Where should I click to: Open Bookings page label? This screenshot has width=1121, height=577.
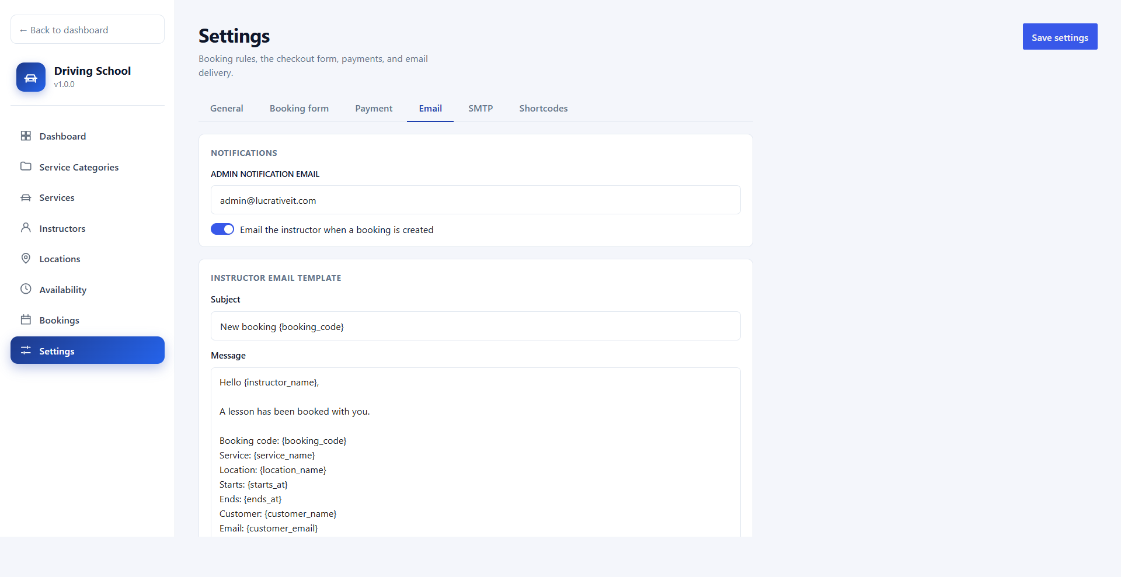[x=59, y=320]
